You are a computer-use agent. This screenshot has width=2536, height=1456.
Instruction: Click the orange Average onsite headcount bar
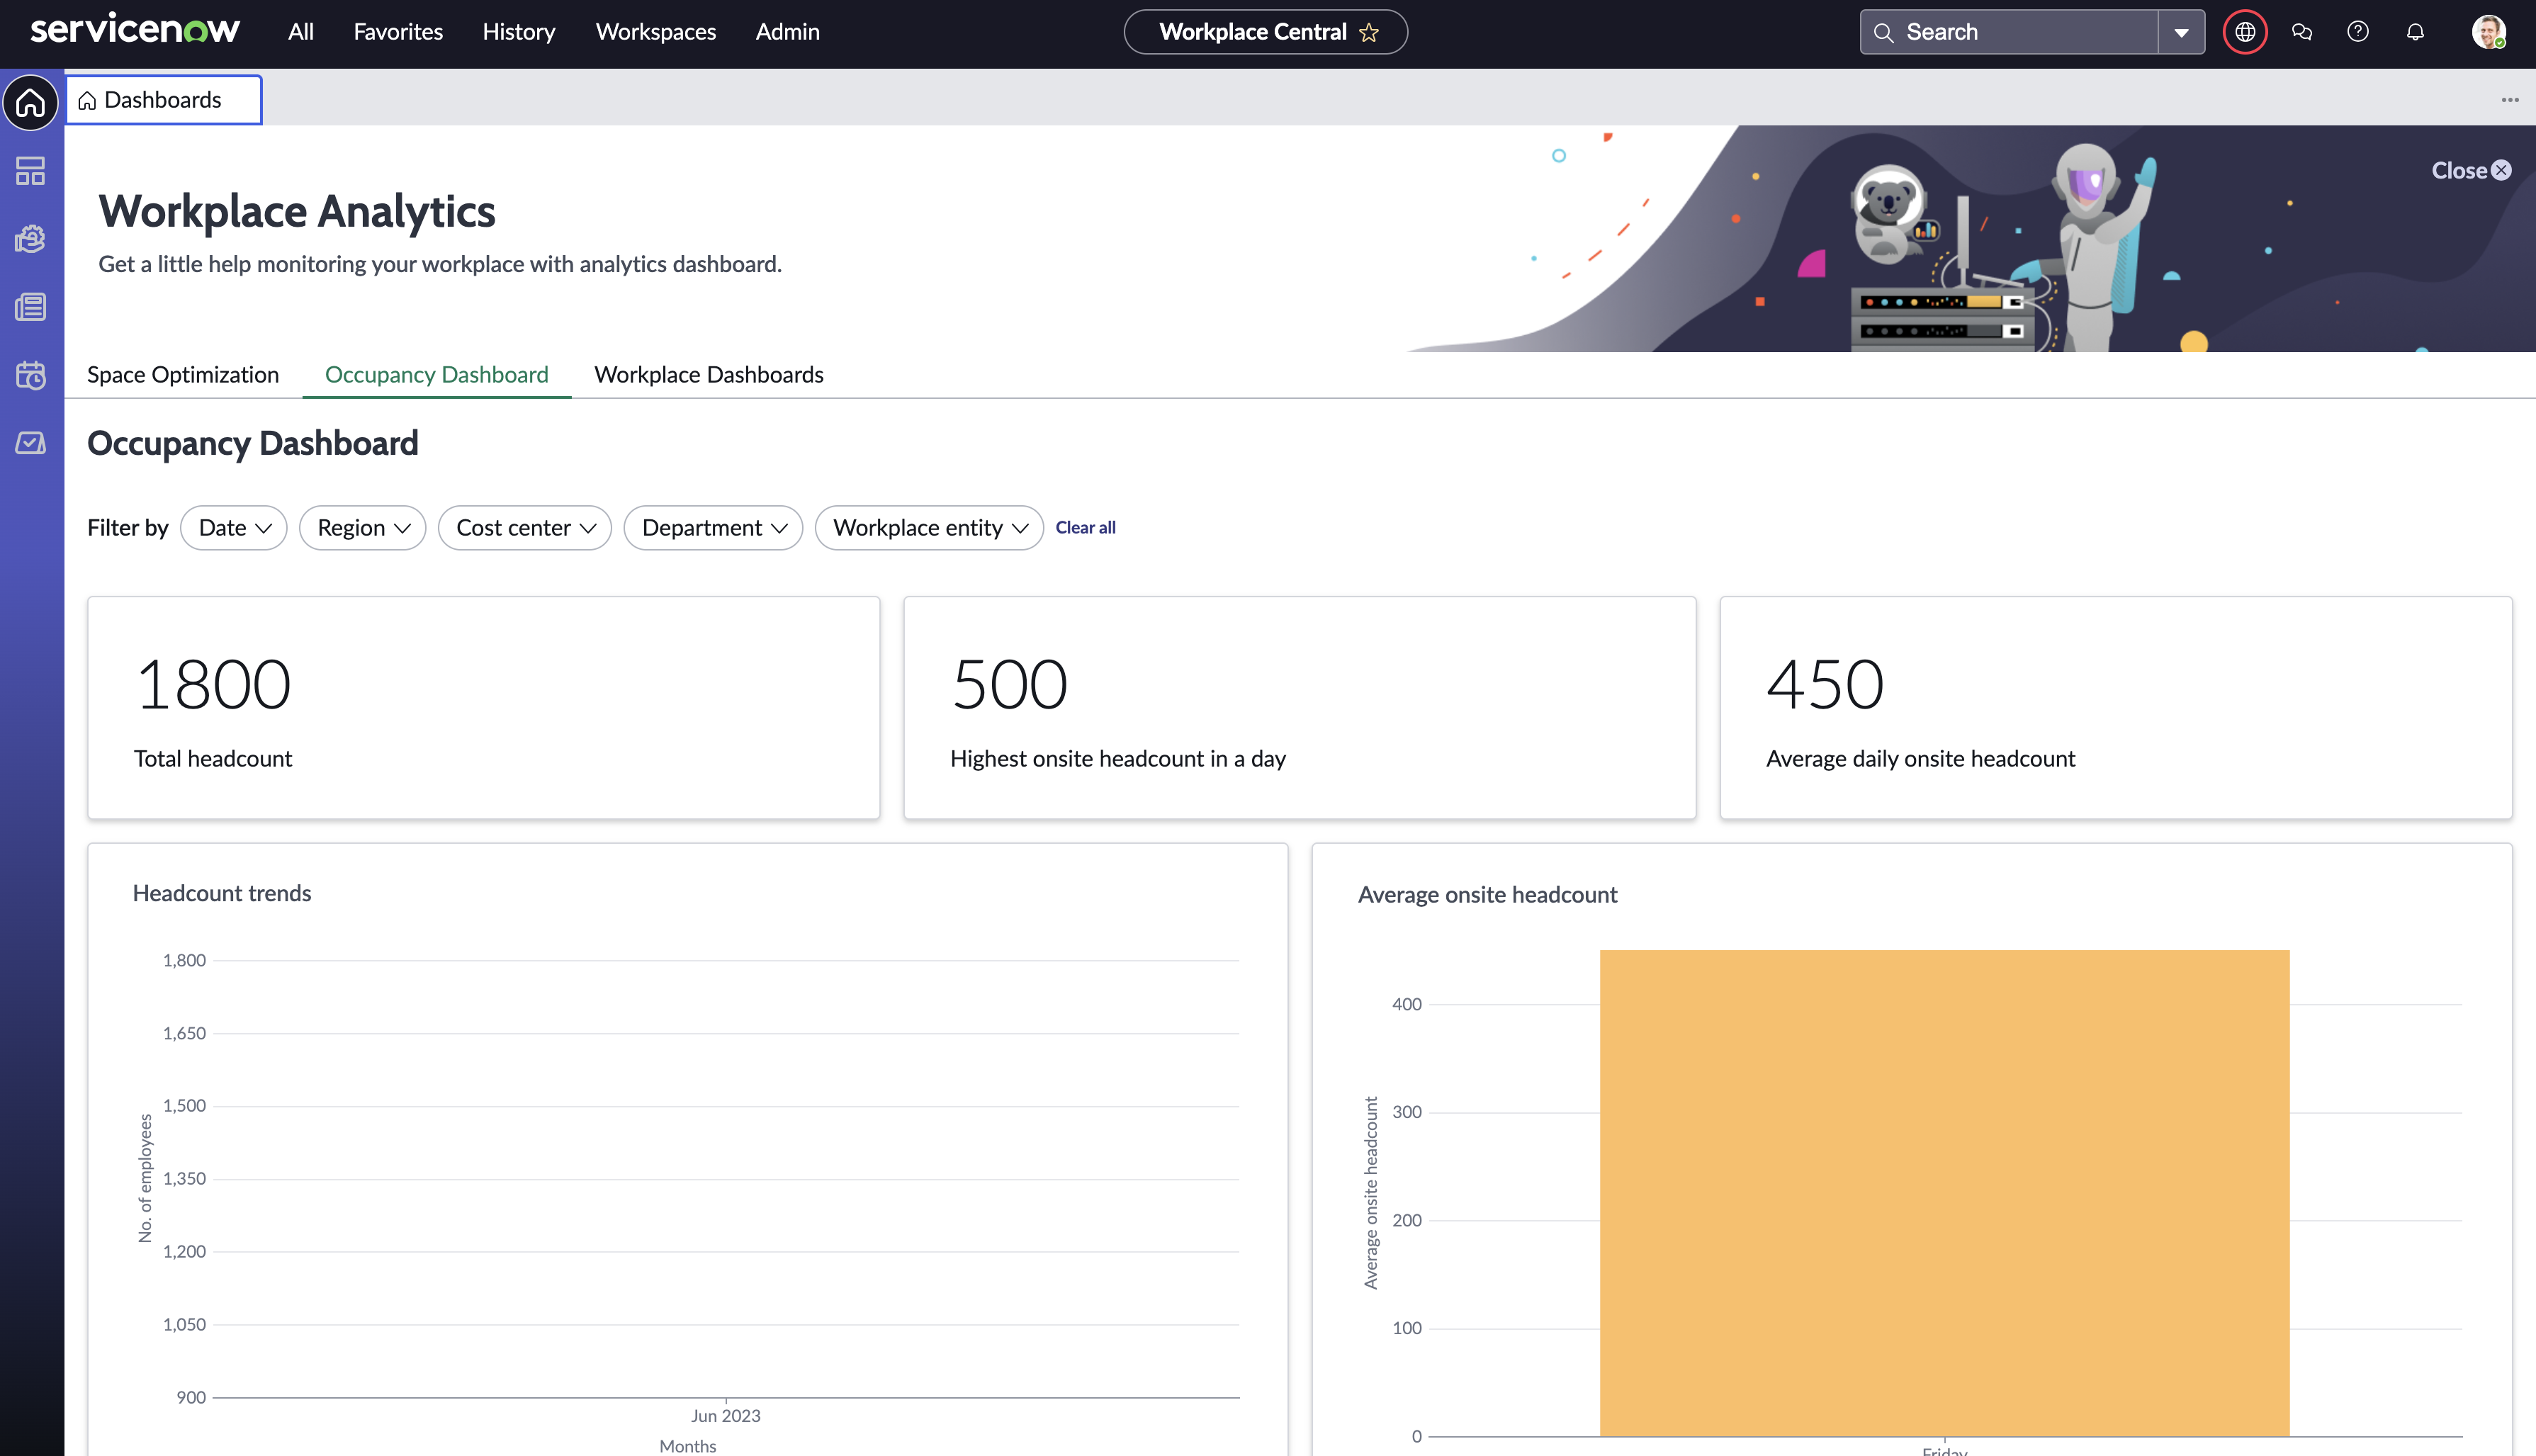point(1944,1193)
